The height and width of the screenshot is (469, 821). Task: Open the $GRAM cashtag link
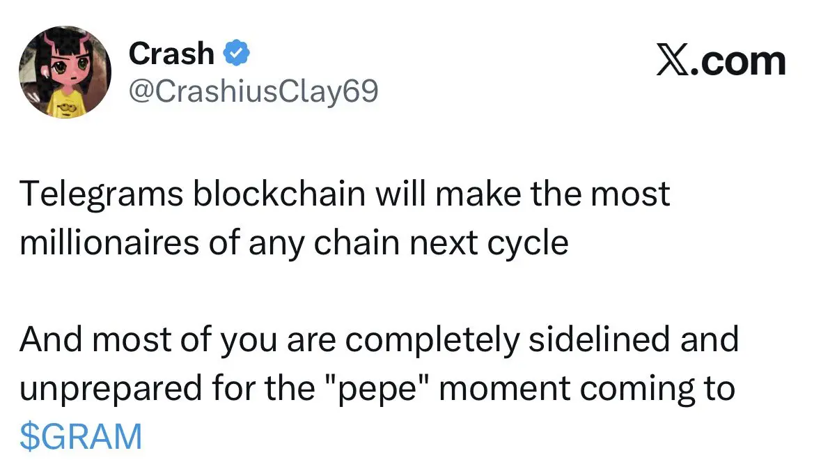[81, 436]
